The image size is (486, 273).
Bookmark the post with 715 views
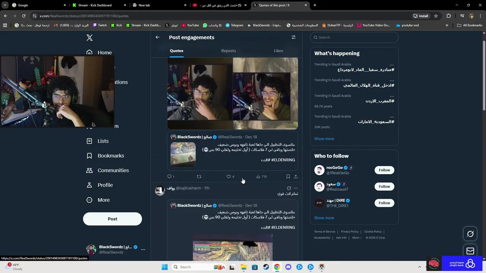coord(288,176)
